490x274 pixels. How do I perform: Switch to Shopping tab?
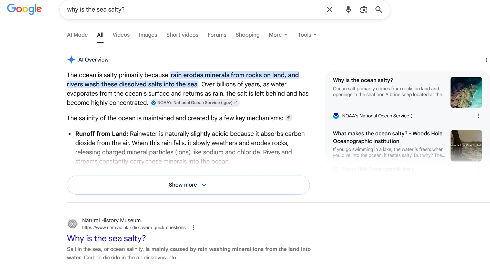(248, 35)
